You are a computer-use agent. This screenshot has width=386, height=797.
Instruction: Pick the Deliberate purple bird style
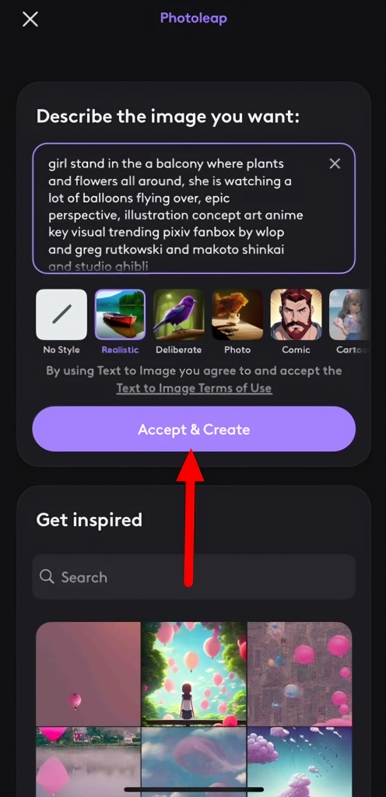pos(179,314)
